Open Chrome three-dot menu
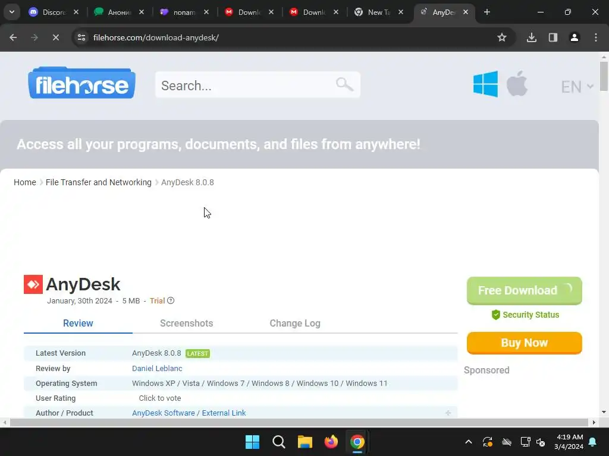 [596, 37]
